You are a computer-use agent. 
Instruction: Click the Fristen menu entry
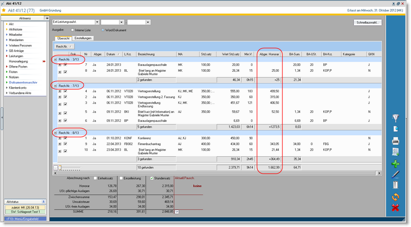click(13, 72)
